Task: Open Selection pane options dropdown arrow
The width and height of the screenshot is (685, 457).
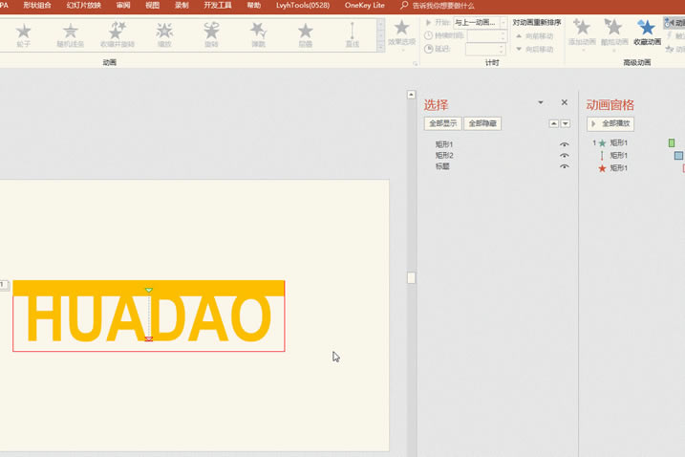Action: (541, 102)
